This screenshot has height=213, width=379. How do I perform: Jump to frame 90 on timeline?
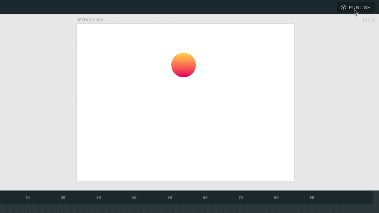(x=312, y=198)
